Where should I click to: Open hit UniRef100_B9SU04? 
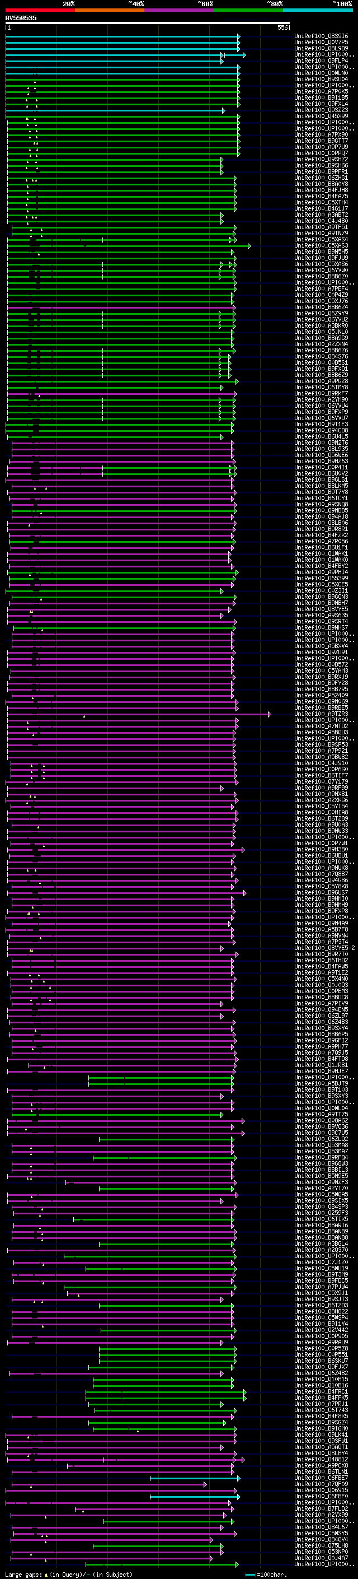coord(321,79)
